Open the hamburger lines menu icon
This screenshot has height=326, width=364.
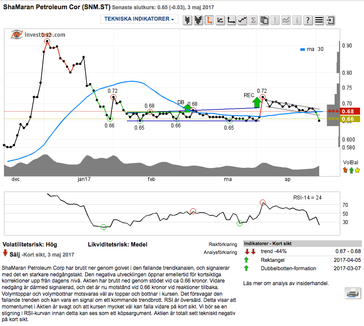click(x=319, y=20)
